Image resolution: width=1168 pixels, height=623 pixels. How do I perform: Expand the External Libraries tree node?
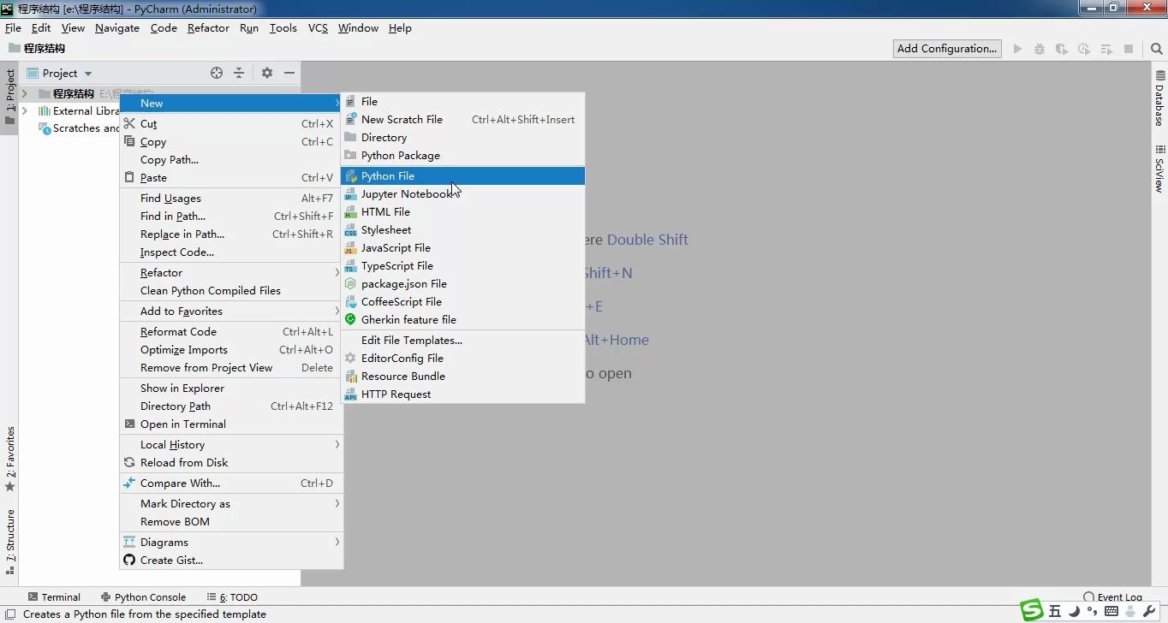click(x=25, y=110)
